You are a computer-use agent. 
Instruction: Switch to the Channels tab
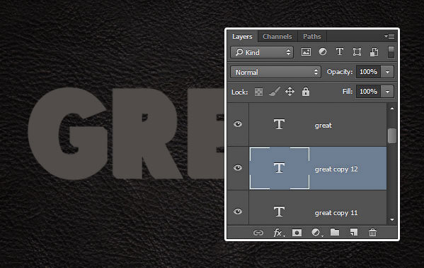pos(277,37)
